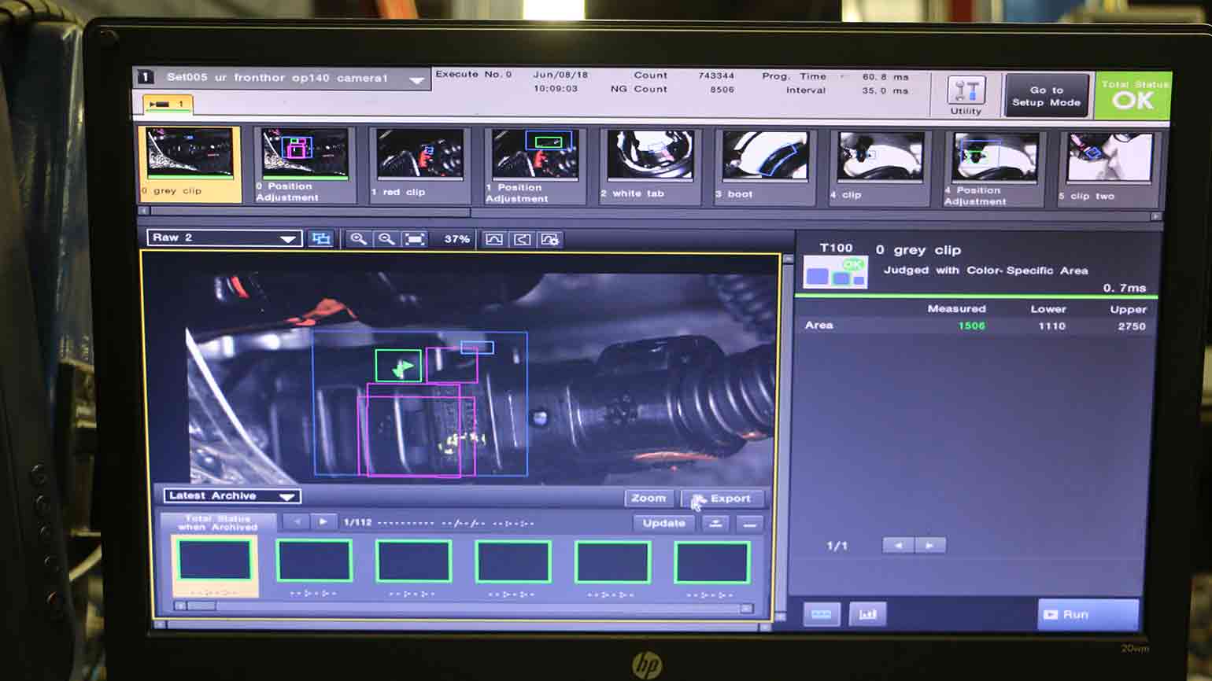Click the Go to Setup Mode button
This screenshot has width=1212, height=681.
(1047, 96)
